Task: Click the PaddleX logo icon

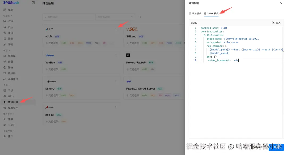Action: [x=129, y=81]
